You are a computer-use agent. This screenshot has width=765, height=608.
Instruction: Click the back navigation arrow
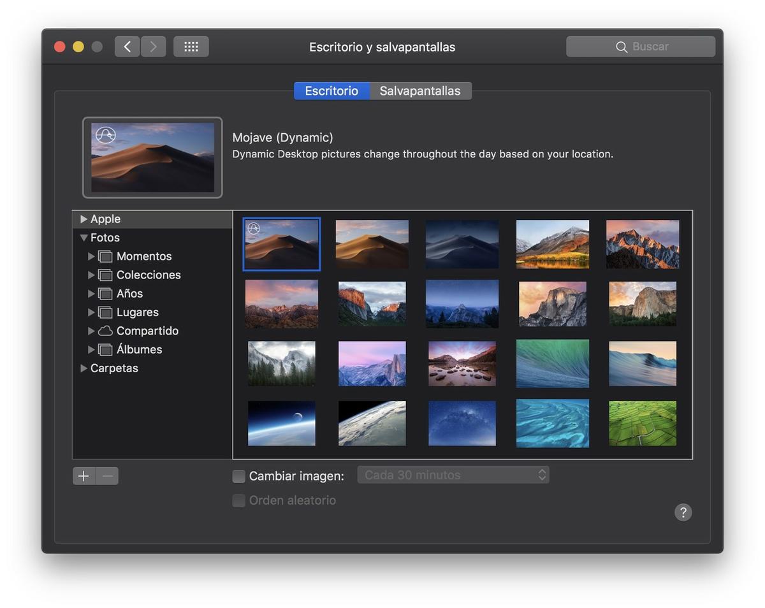[127, 47]
